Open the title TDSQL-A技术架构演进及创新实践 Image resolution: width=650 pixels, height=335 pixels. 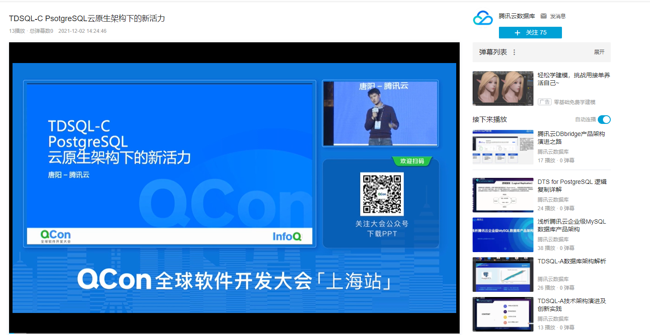pos(572,305)
